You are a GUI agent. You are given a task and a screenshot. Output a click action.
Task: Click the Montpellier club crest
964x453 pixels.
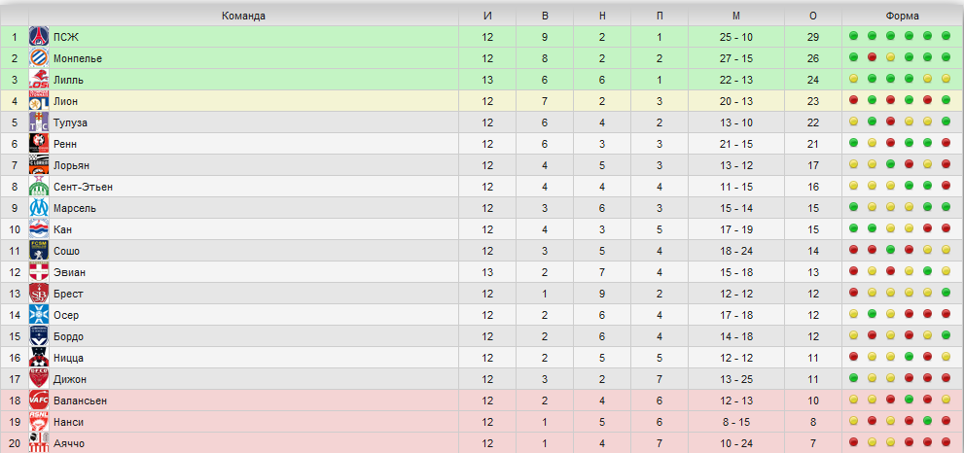tap(39, 58)
